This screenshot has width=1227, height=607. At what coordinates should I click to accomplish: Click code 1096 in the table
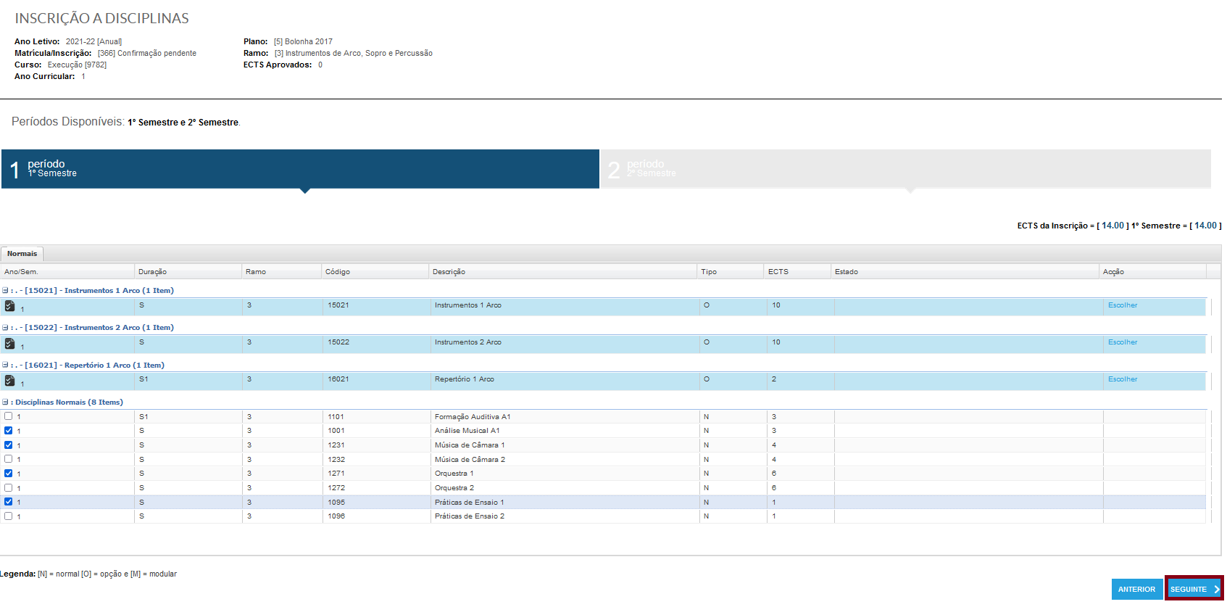click(336, 516)
